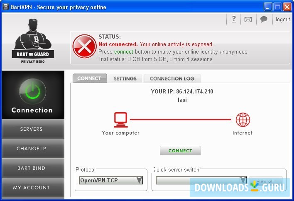The image size is (294, 201).
Task: Click the Trial status text line
Action: [x=155, y=59]
